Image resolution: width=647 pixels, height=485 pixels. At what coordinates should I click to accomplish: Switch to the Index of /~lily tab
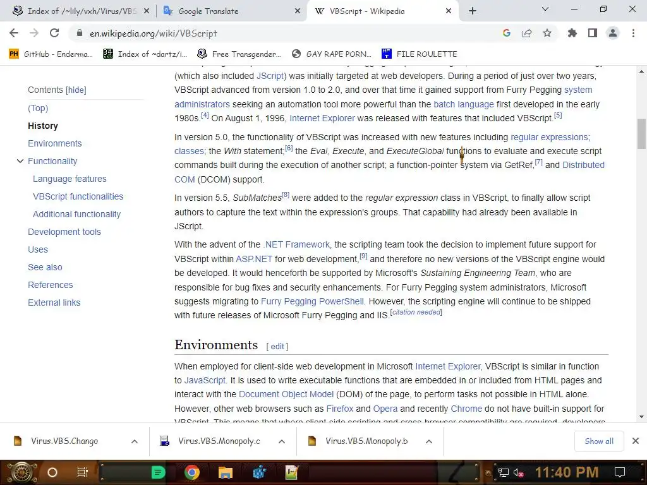(82, 11)
